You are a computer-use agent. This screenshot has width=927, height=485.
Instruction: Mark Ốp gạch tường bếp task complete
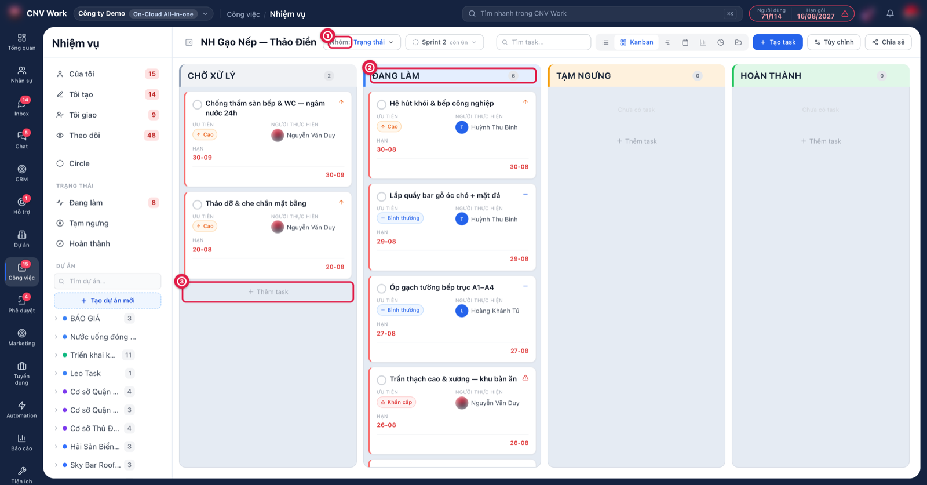pyautogui.click(x=381, y=289)
